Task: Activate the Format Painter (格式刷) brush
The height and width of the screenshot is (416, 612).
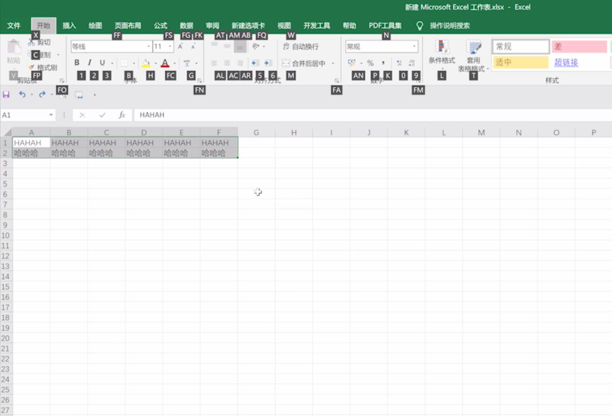Action: (32, 67)
